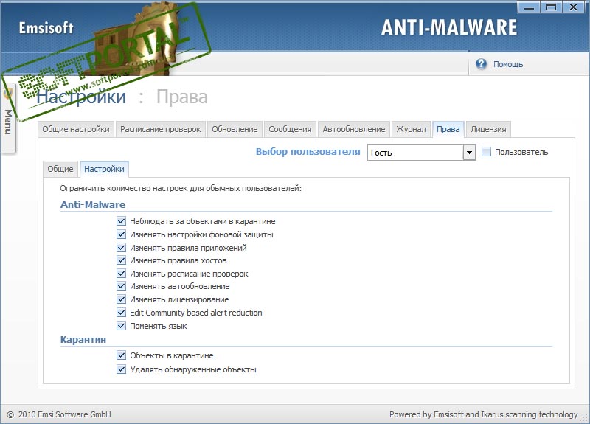Image resolution: width=590 pixels, height=424 pixels.
Task: Click the Выбор пользователя label
Action: pos(308,152)
